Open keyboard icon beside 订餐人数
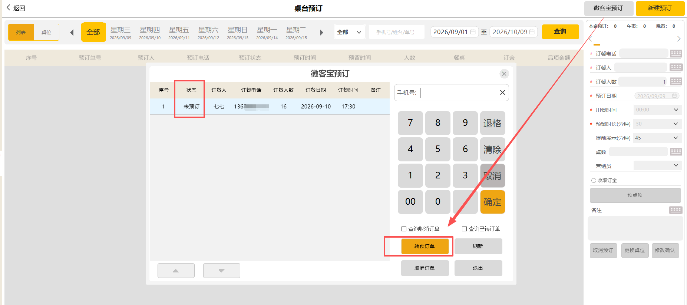 676,81
